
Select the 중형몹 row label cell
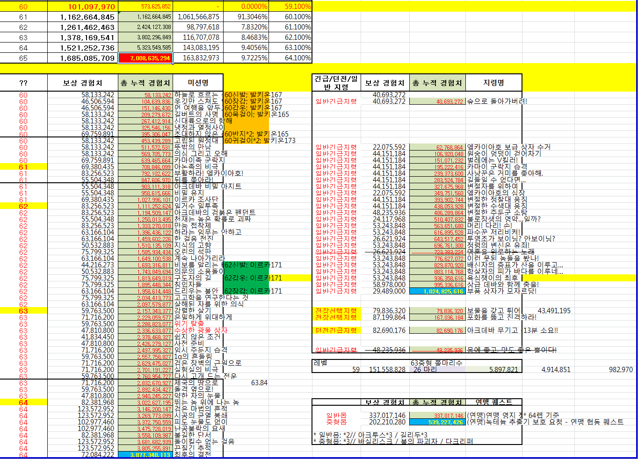(336, 422)
